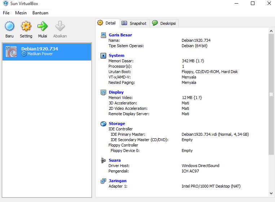Viewport: 275px width, 202px height.
Task: Click the Driver Host label
Action: [x=119, y=166]
